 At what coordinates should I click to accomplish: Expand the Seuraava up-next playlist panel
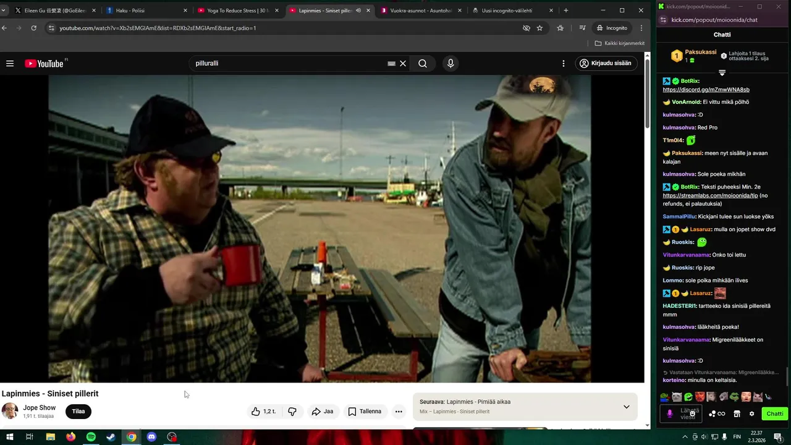(626, 407)
